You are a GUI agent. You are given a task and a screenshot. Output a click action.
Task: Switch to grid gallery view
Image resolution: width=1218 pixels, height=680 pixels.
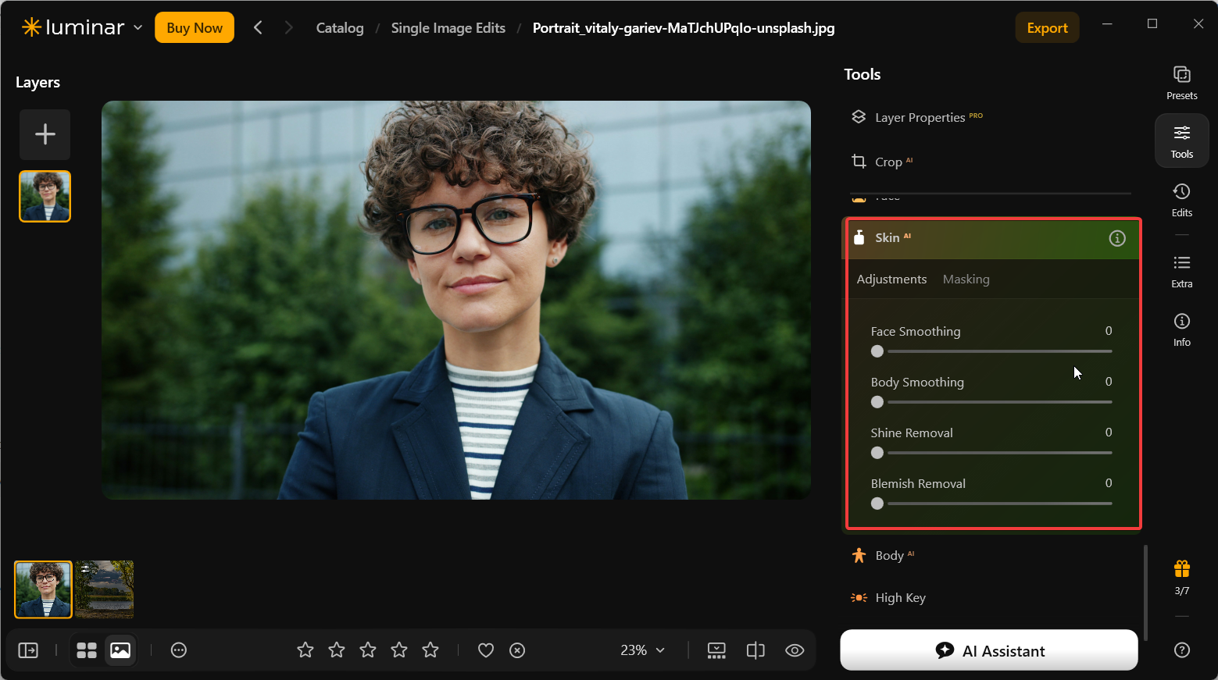pos(87,650)
